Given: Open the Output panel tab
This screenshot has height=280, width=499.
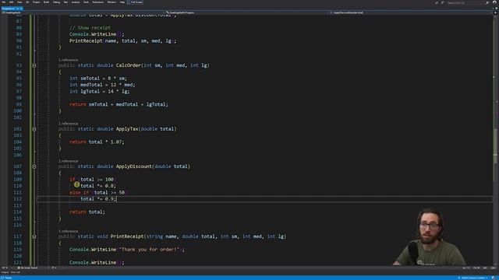Looking at the screenshot, I should click(5, 272).
